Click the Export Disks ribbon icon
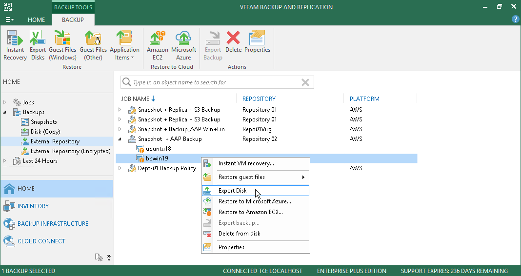The width and height of the screenshot is (521, 276). [38, 45]
